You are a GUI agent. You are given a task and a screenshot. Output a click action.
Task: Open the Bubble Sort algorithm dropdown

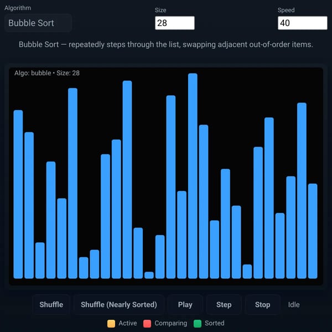click(38, 23)
